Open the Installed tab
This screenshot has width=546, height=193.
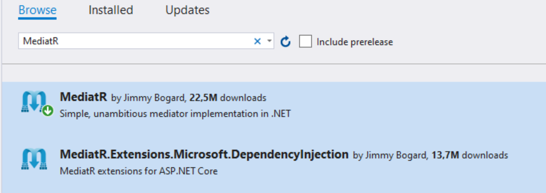tap(111, 10)
